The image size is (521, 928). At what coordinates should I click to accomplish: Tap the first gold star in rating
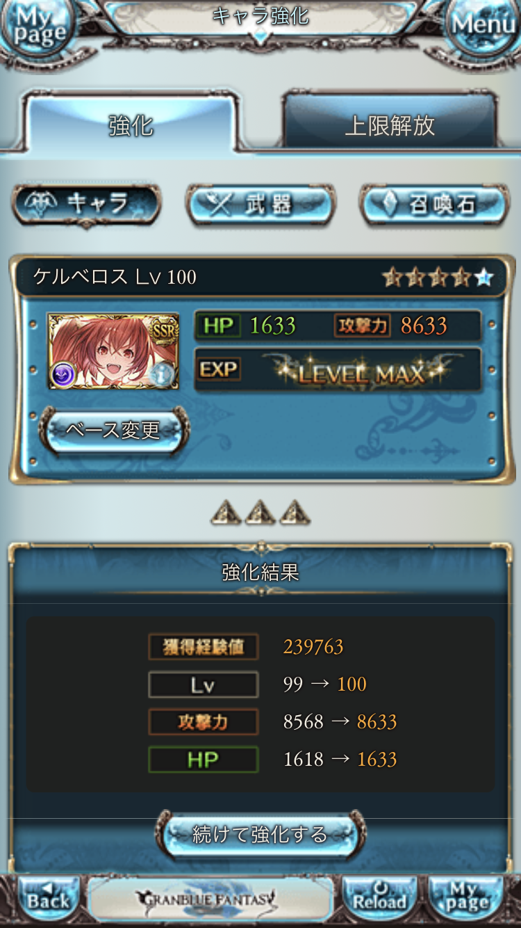point(392,278)
